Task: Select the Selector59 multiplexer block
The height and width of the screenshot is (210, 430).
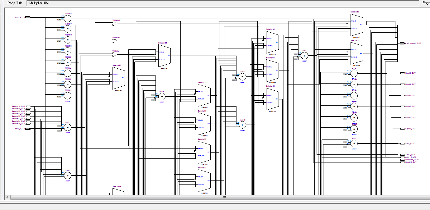Action: point(356,25)
